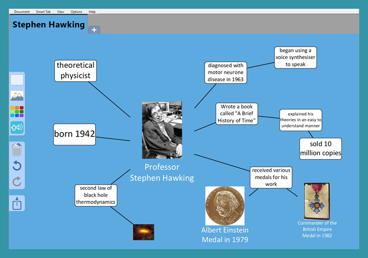Click the blank new box tool
The image size is (368, 258).
[x=17, y=80]
